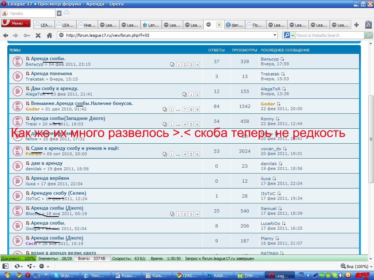Open topic Сдаю в аренду скобу и уников

coord(75,148)
